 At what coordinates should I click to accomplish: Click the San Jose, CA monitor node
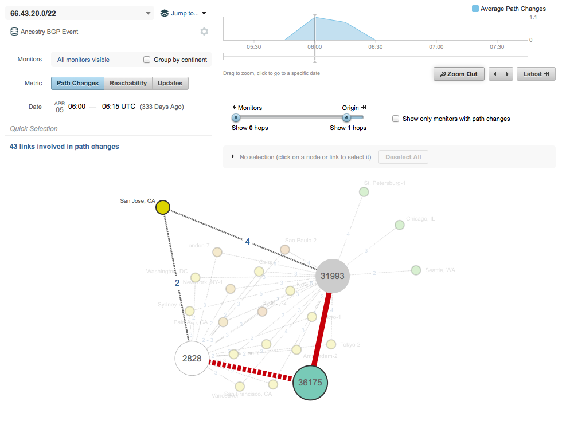coord(163,207)
